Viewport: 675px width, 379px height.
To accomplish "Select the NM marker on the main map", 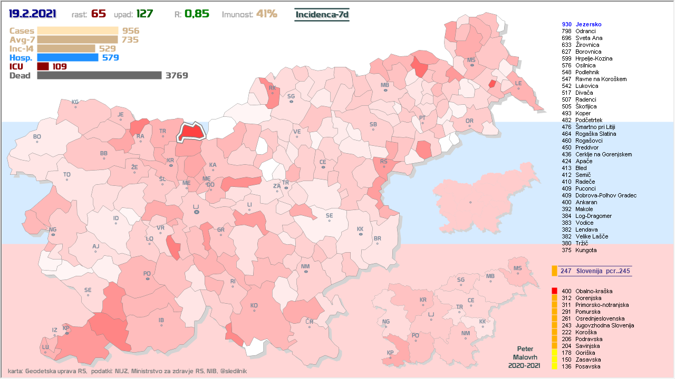I will coord(305,272).
